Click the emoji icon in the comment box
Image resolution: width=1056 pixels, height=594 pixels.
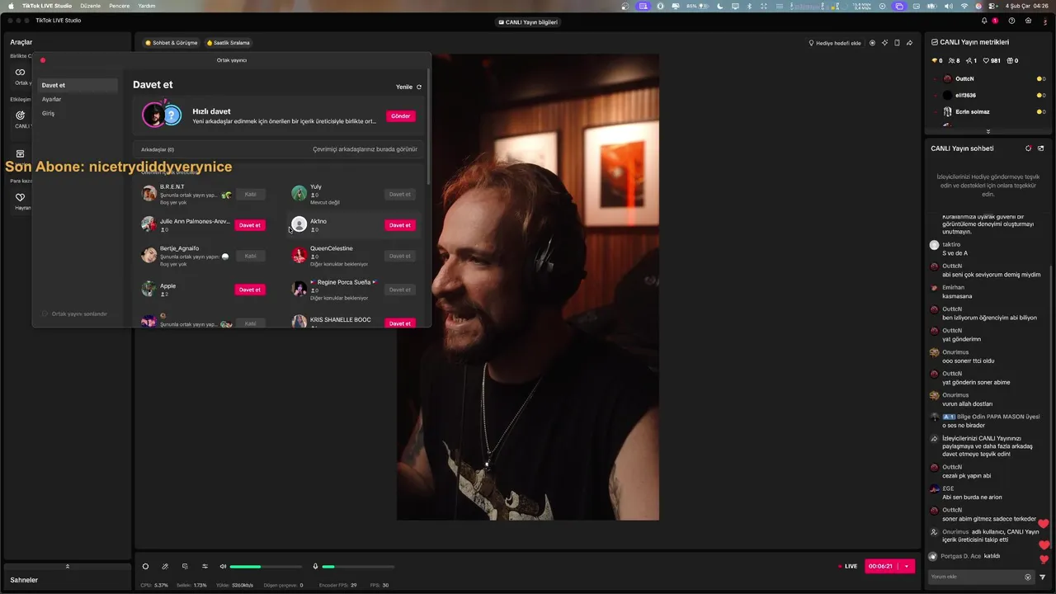[x=1028, y=577]
